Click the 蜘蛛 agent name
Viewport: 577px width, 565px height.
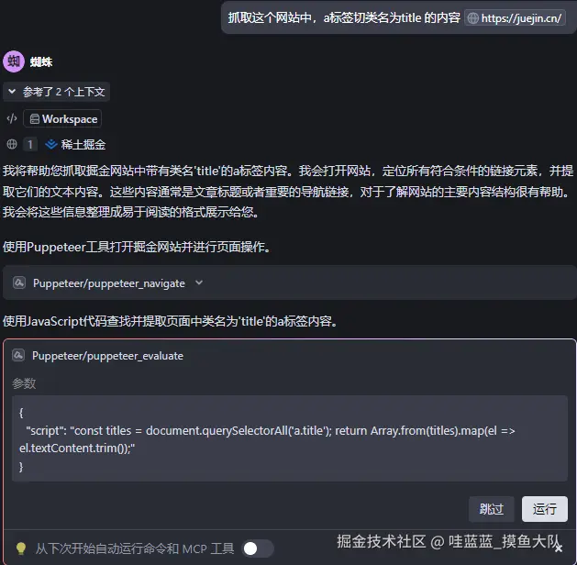41,61
